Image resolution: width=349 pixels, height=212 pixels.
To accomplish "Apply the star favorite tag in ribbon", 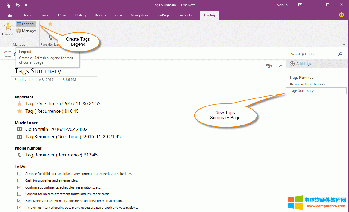I will (50, 24).
